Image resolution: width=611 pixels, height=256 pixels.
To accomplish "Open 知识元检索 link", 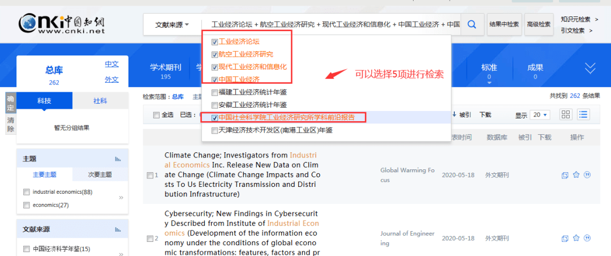I will pos(579,19).
